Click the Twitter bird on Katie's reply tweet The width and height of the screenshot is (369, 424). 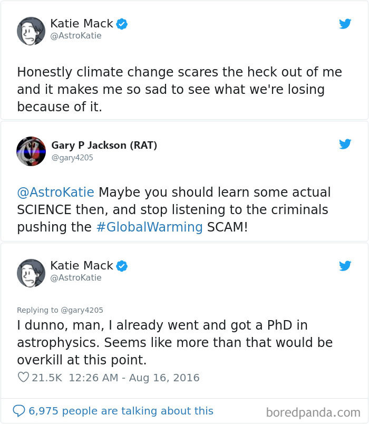pyautogui.click(x=345, y=266)
